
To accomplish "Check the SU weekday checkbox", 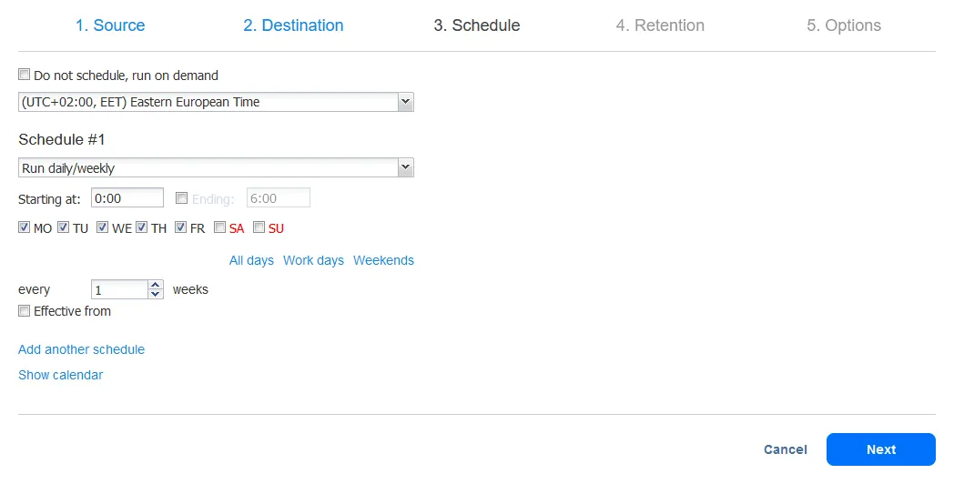I will pos(259,228).
